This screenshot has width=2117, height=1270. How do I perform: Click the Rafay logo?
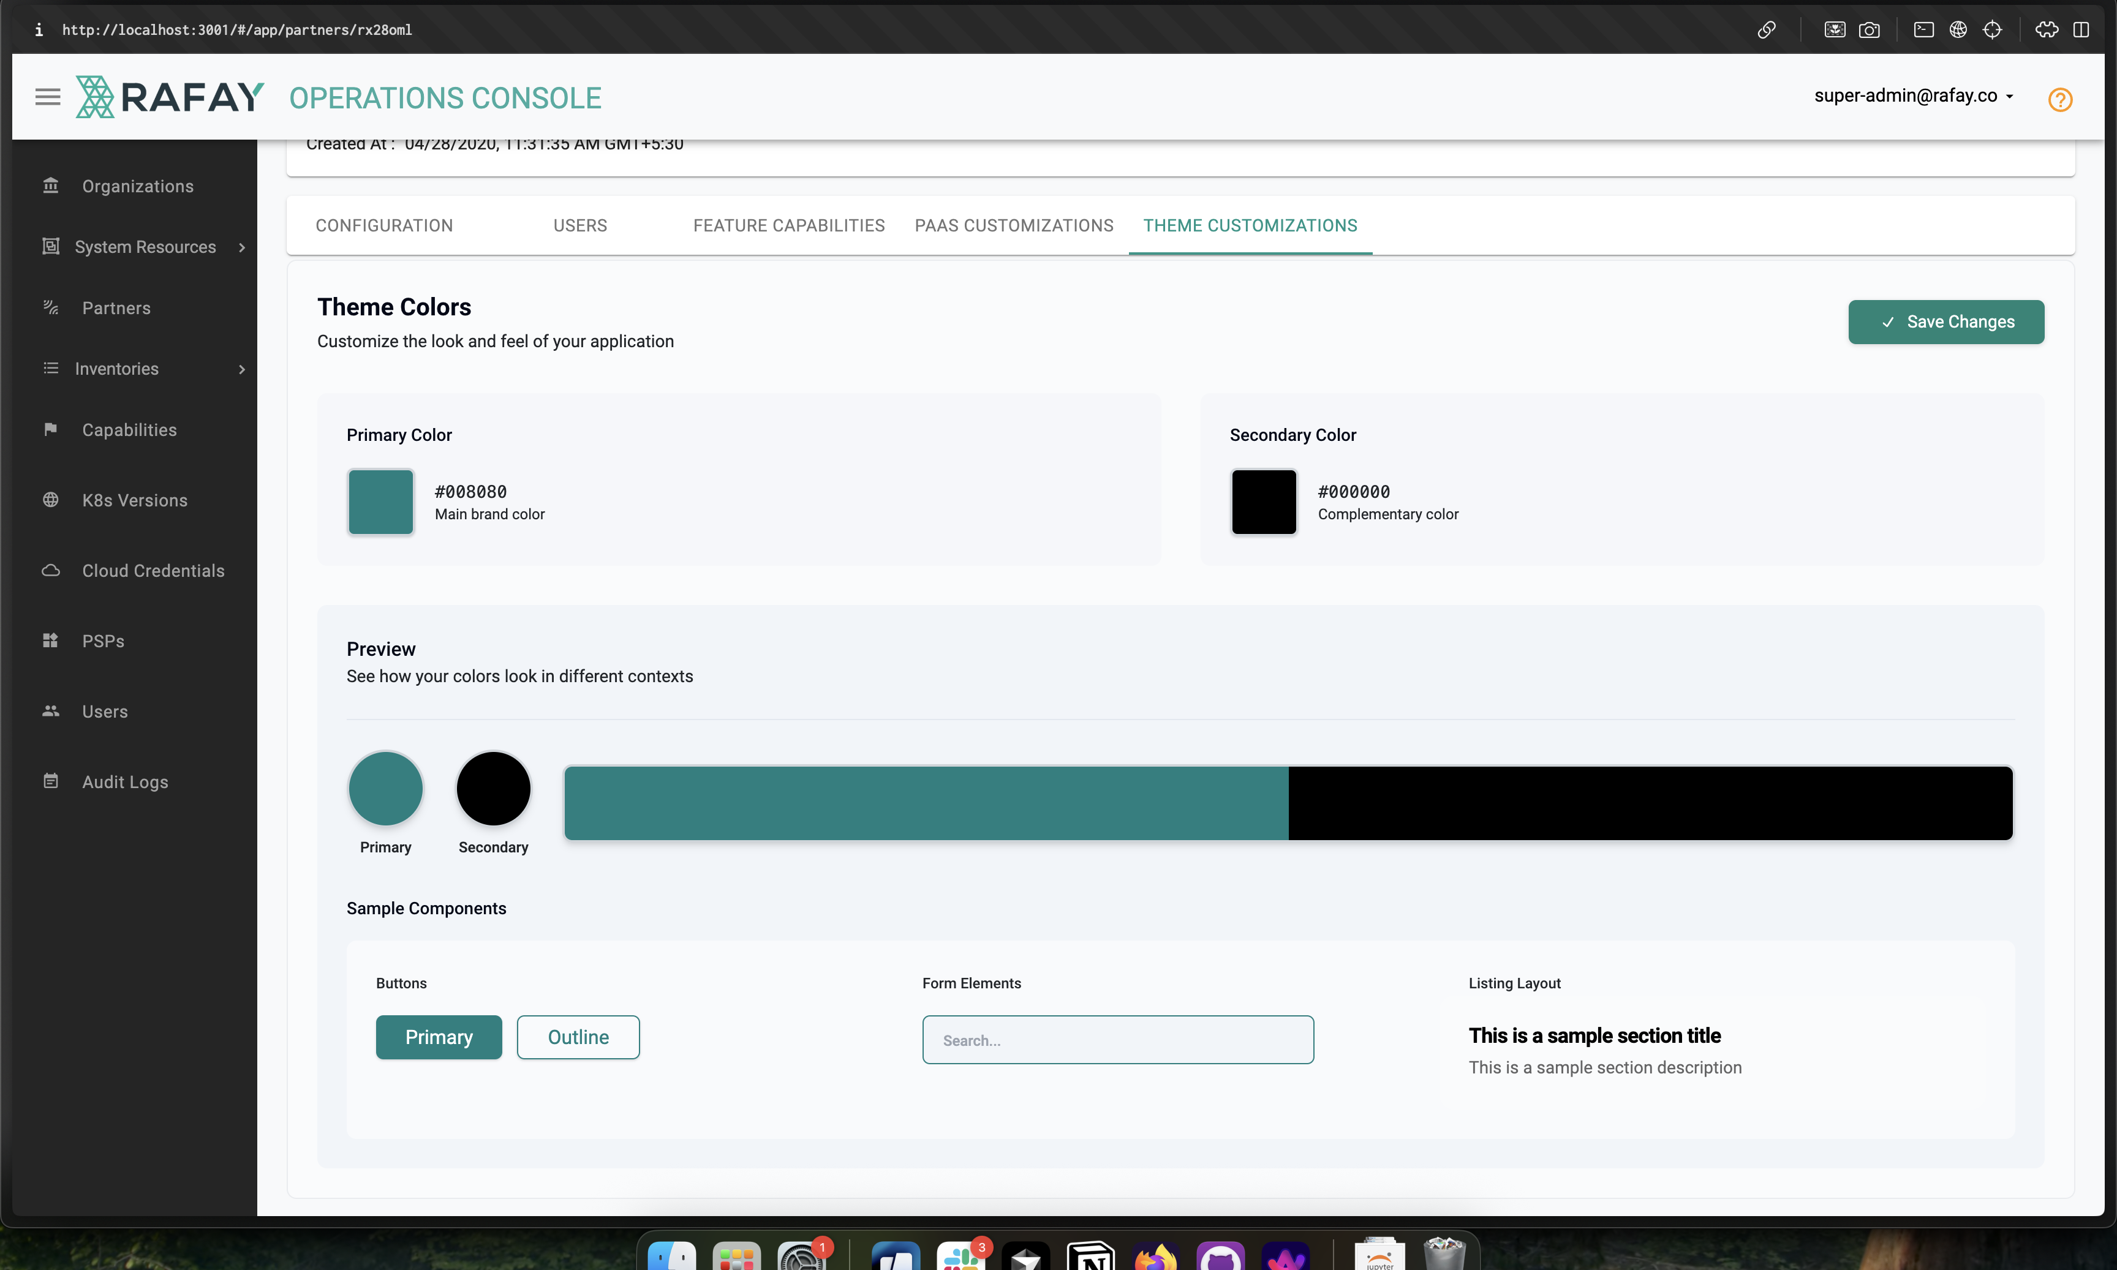coord(170,97)
